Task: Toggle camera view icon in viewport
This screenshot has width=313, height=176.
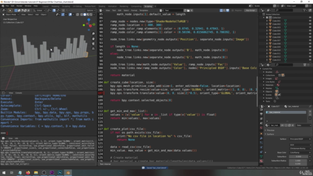Action: pos(93,44)
